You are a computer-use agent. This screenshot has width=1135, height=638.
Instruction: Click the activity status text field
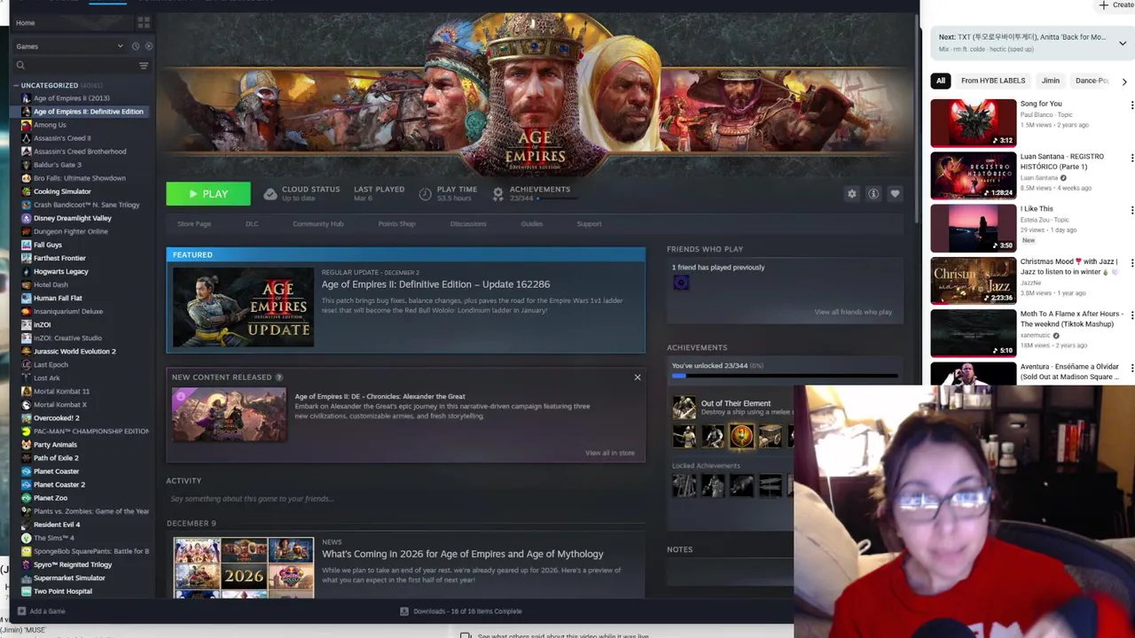coord(405,499)
